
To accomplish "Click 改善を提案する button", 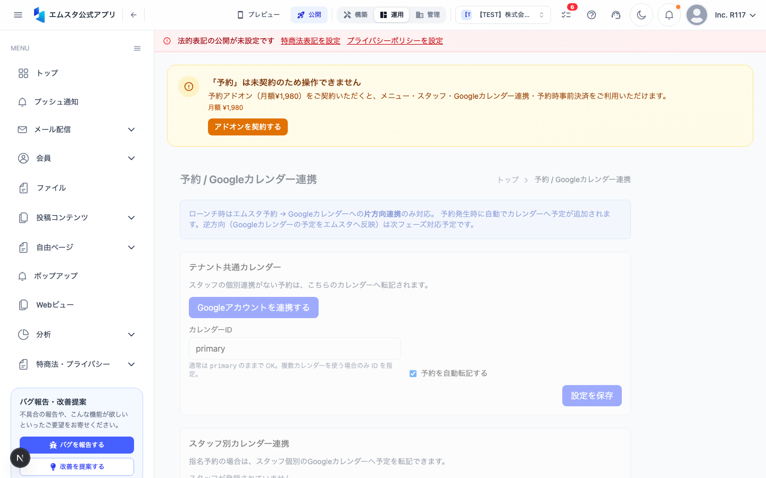I will click(x=77, y=467).
